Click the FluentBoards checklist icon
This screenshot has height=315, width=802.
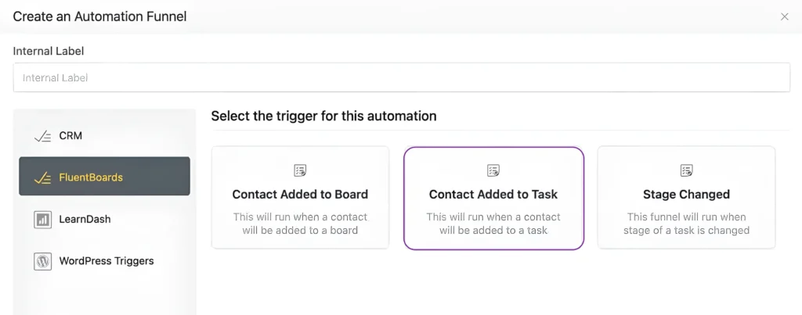42,177
